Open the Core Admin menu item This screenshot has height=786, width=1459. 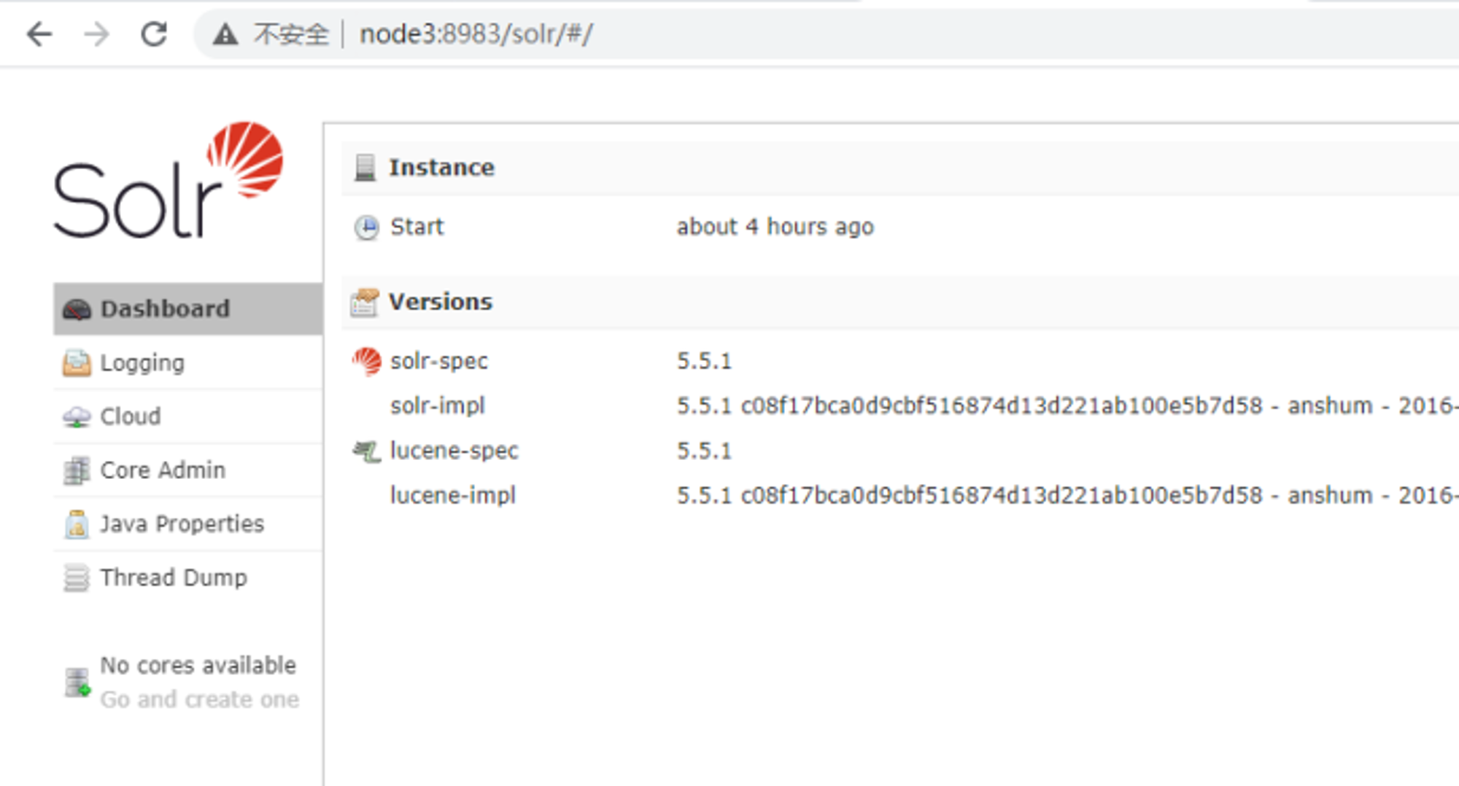click(x=188, y=470)
